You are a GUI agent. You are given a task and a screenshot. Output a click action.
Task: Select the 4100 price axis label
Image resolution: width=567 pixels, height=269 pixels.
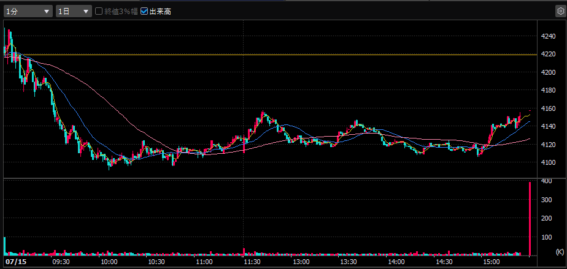(548, 162)
